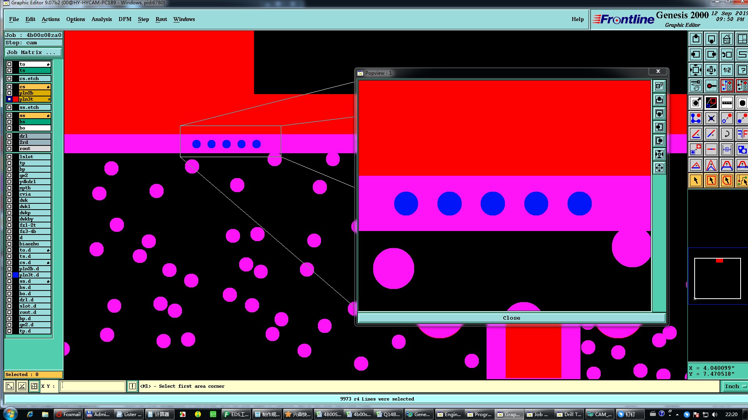Click red color swatch of pln3t
The height and width of the screenshot is (420, 748).
point(16,99)
